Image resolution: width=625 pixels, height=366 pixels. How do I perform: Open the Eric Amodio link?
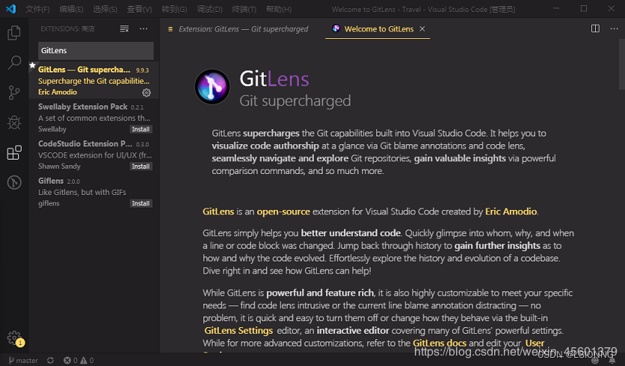point(511,211)
